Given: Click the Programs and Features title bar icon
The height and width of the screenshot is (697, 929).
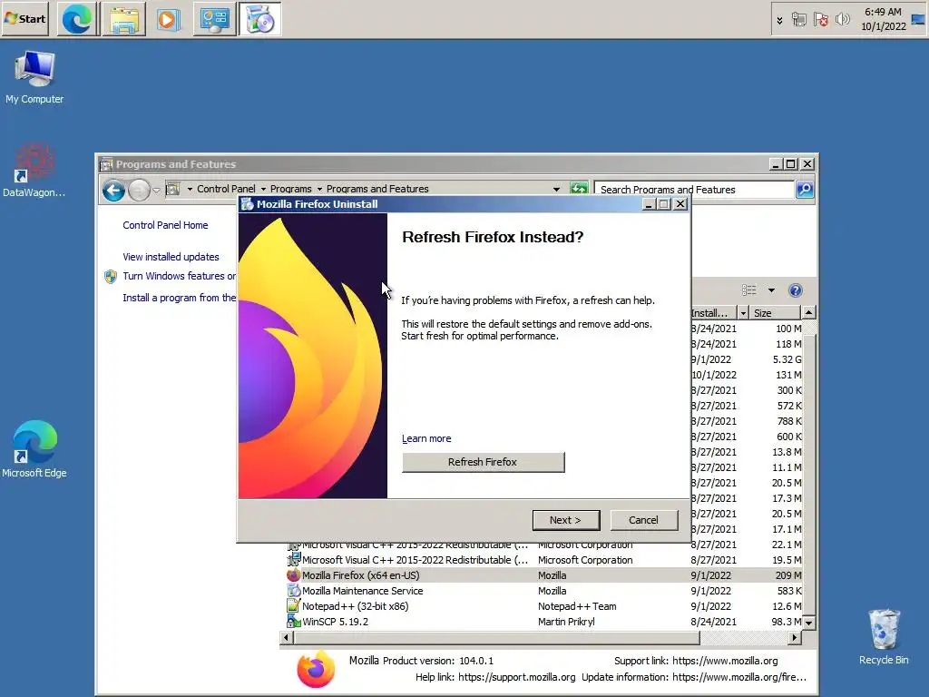Looking at the screenshot, I should click(x=107, y=164).
